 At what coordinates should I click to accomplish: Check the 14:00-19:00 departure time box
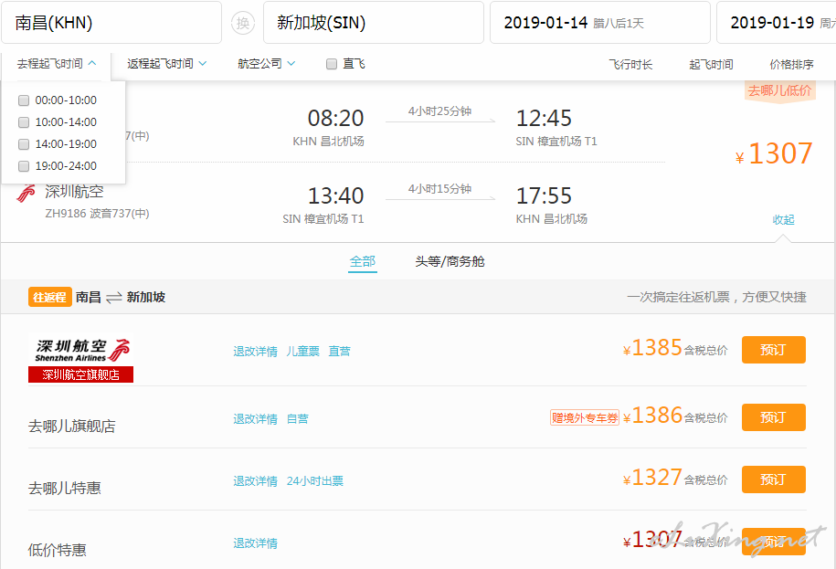[x=24, y=144]
